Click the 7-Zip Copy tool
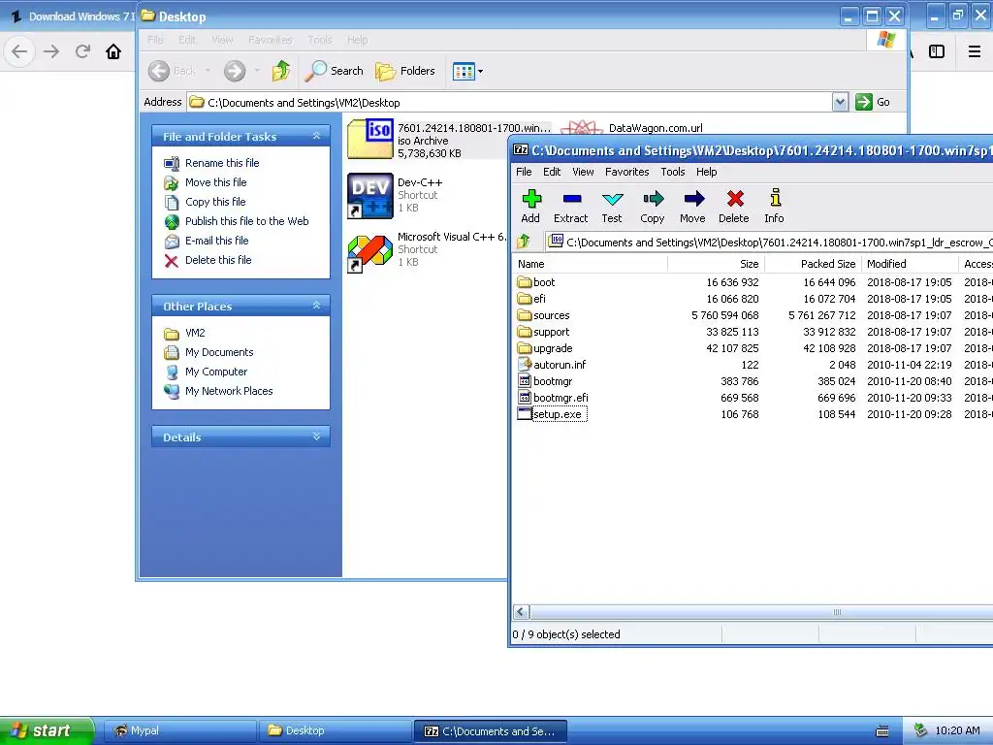 (653, 207)
